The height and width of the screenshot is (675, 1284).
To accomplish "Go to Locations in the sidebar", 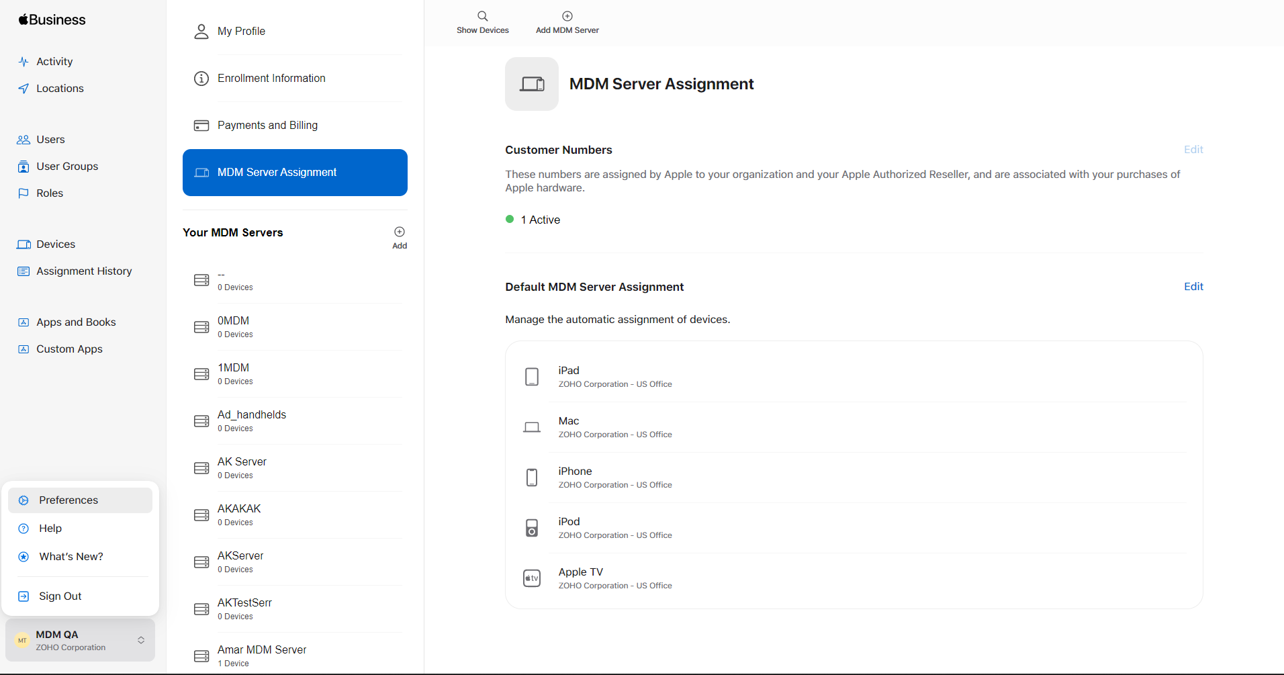I will tap(60, 89).
